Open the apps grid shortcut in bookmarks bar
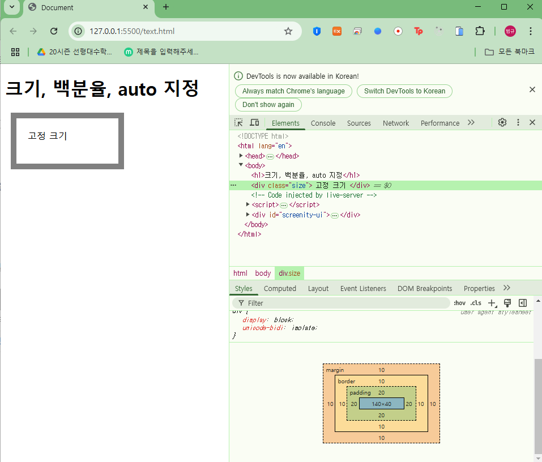The image size is (542, 462). (15, 52)
